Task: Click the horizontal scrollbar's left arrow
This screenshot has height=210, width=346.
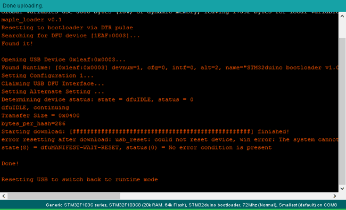Action: (x=4, y=196)
